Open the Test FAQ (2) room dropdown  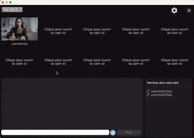(x=12, y=9)
